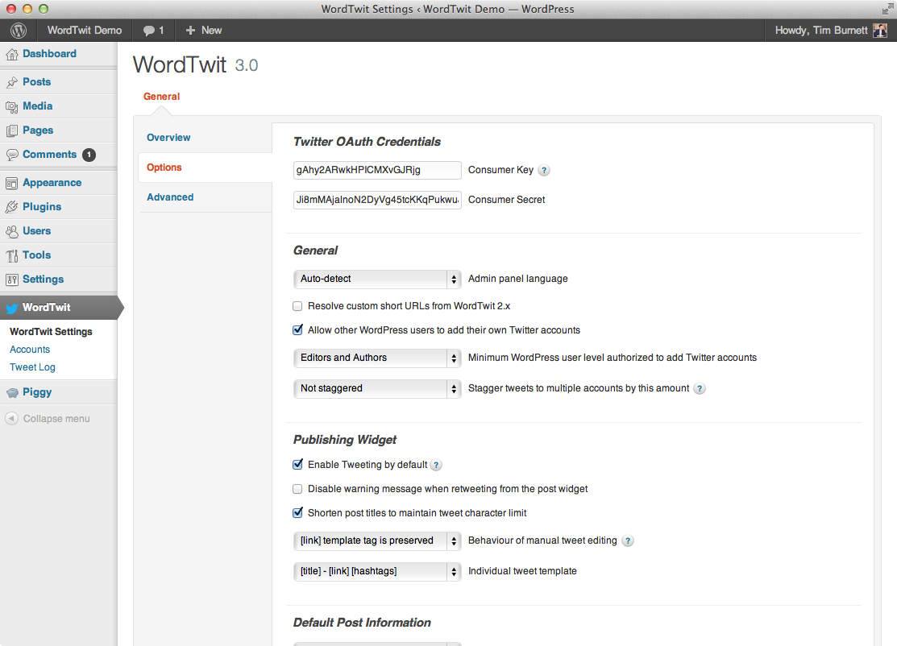
Task: Click the Collapse menu arrow icon
Action: (x=11, y=419)
